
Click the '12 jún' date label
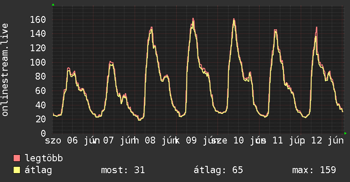point(327,141)
